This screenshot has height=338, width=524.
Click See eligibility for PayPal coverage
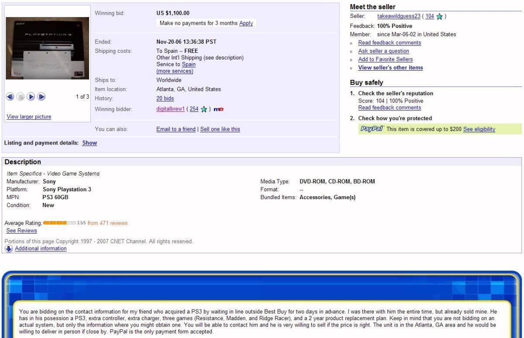(479, 129)
